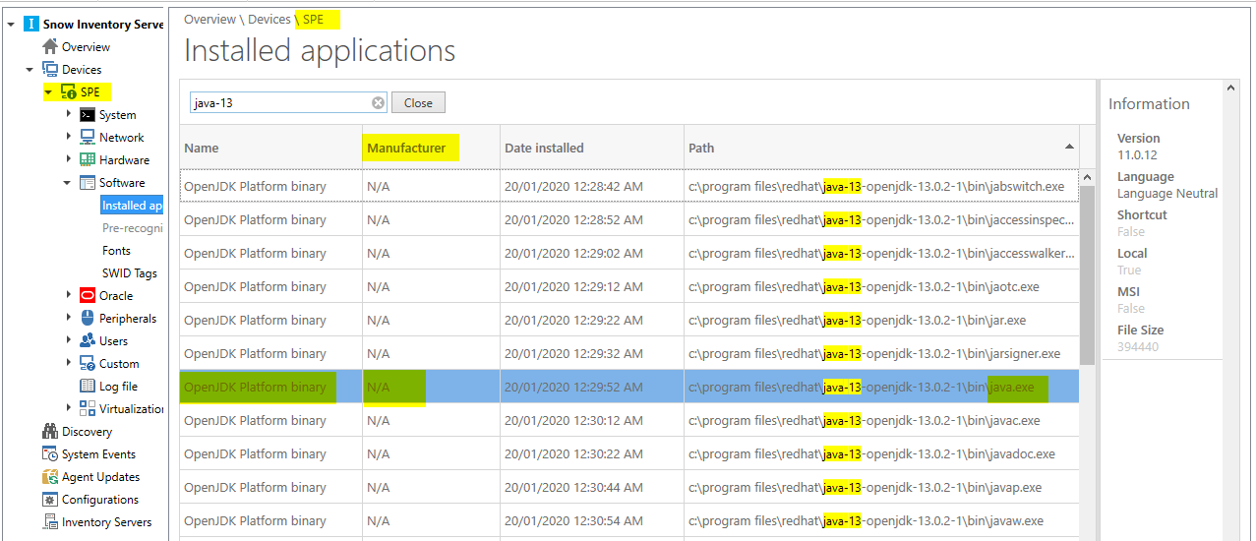Click the Peripherals mouse icon
This screenshot has width=1256, height=541.
88,318
